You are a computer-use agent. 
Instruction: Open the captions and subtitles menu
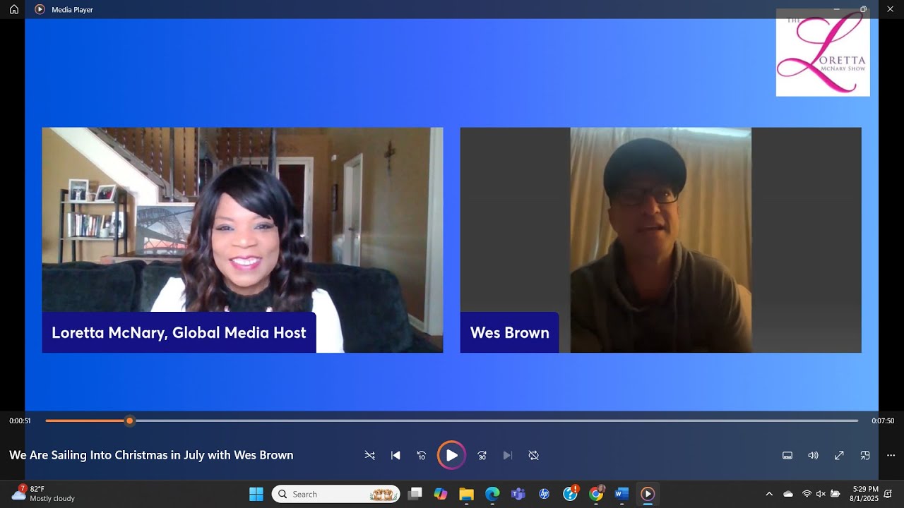click(787, 456)
